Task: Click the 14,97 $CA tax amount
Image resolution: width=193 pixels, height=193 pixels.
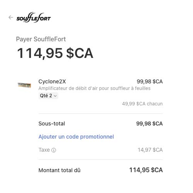Action: click(x=150, y=150)
